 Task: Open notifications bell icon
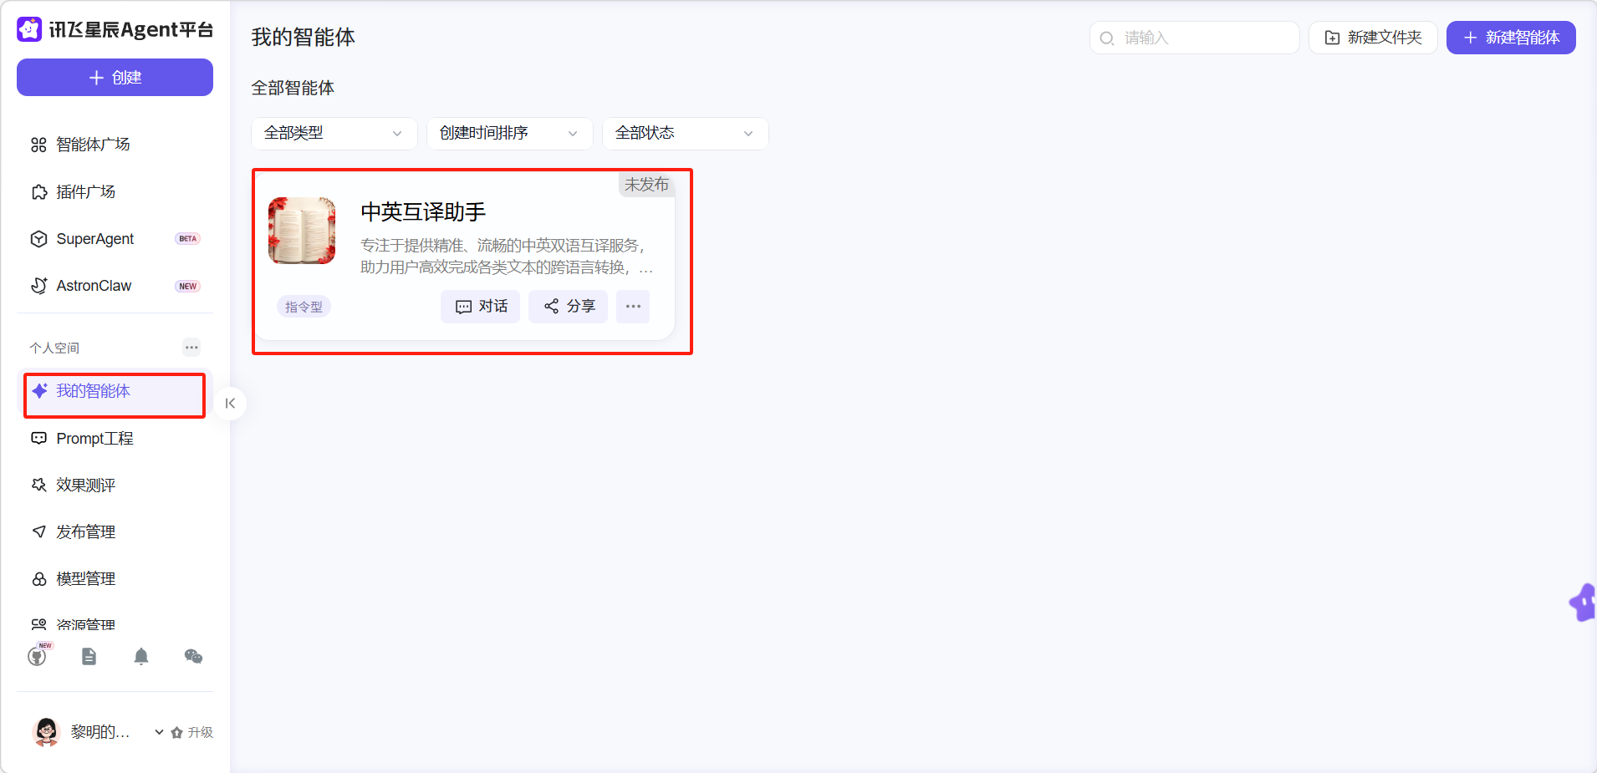click(141, 657)
